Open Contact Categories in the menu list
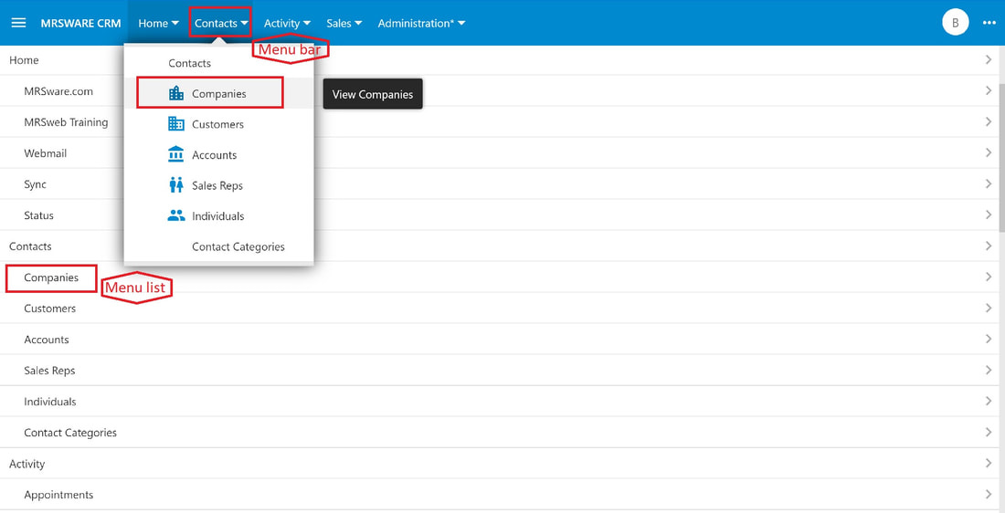Image resolution: width=1005 pixels, height=513 pixels. click(x=70, y=433)
